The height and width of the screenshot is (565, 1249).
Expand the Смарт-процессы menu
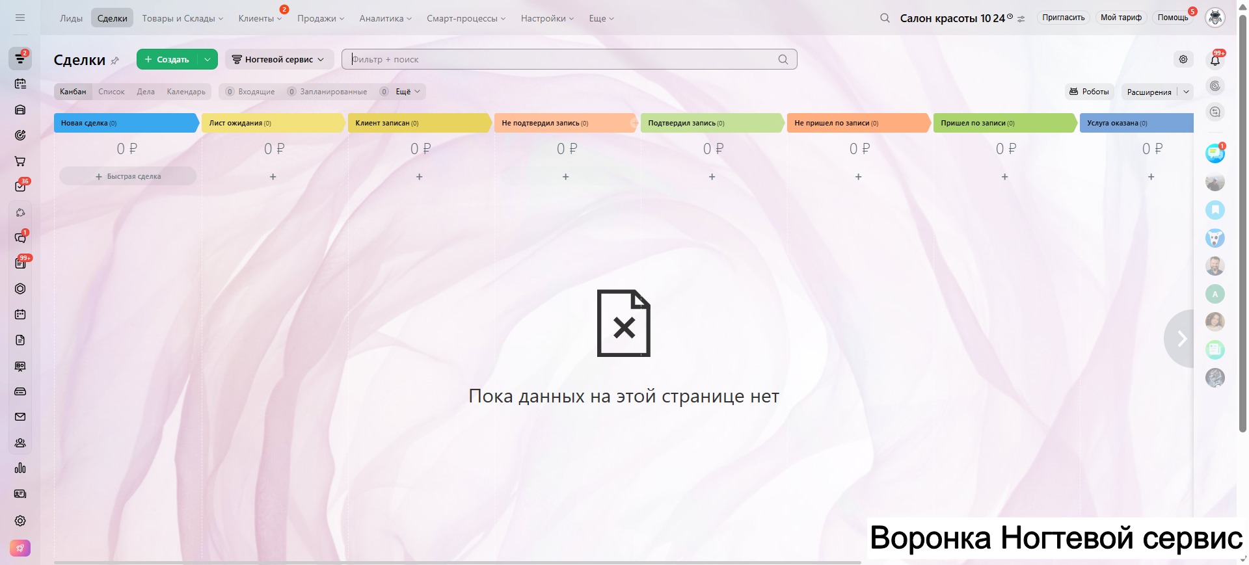(x=466, y=18)
